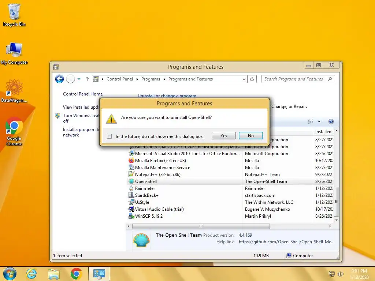Open Install a program from network link
375x281 pixels.
click(81, 132)
